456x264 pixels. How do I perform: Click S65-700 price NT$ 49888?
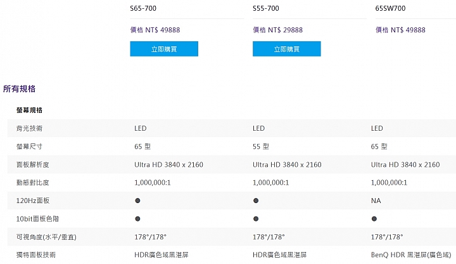(x=155, y=30)
